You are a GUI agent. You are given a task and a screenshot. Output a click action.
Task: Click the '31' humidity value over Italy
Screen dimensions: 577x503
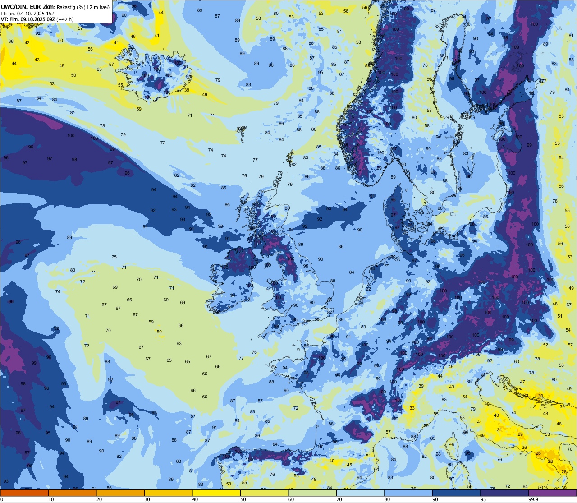click(x=499, y=430)
